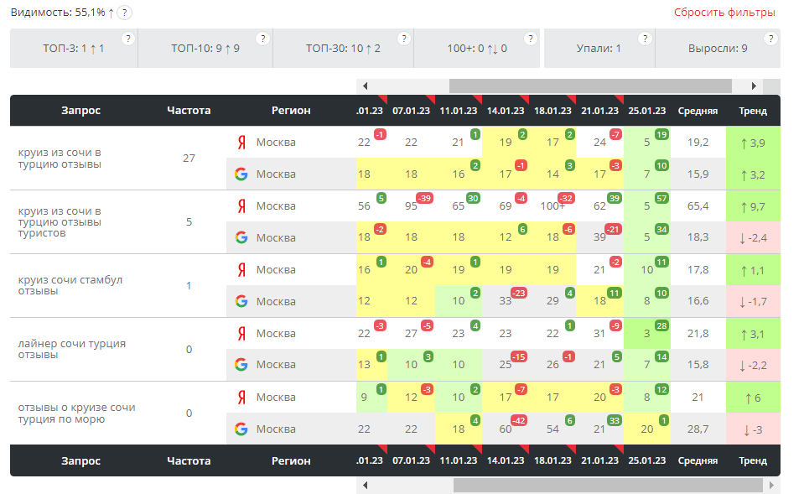Click Сбросить фильтры link
Viewport: 804px width, 494px height.
click(x=724, y=13)
